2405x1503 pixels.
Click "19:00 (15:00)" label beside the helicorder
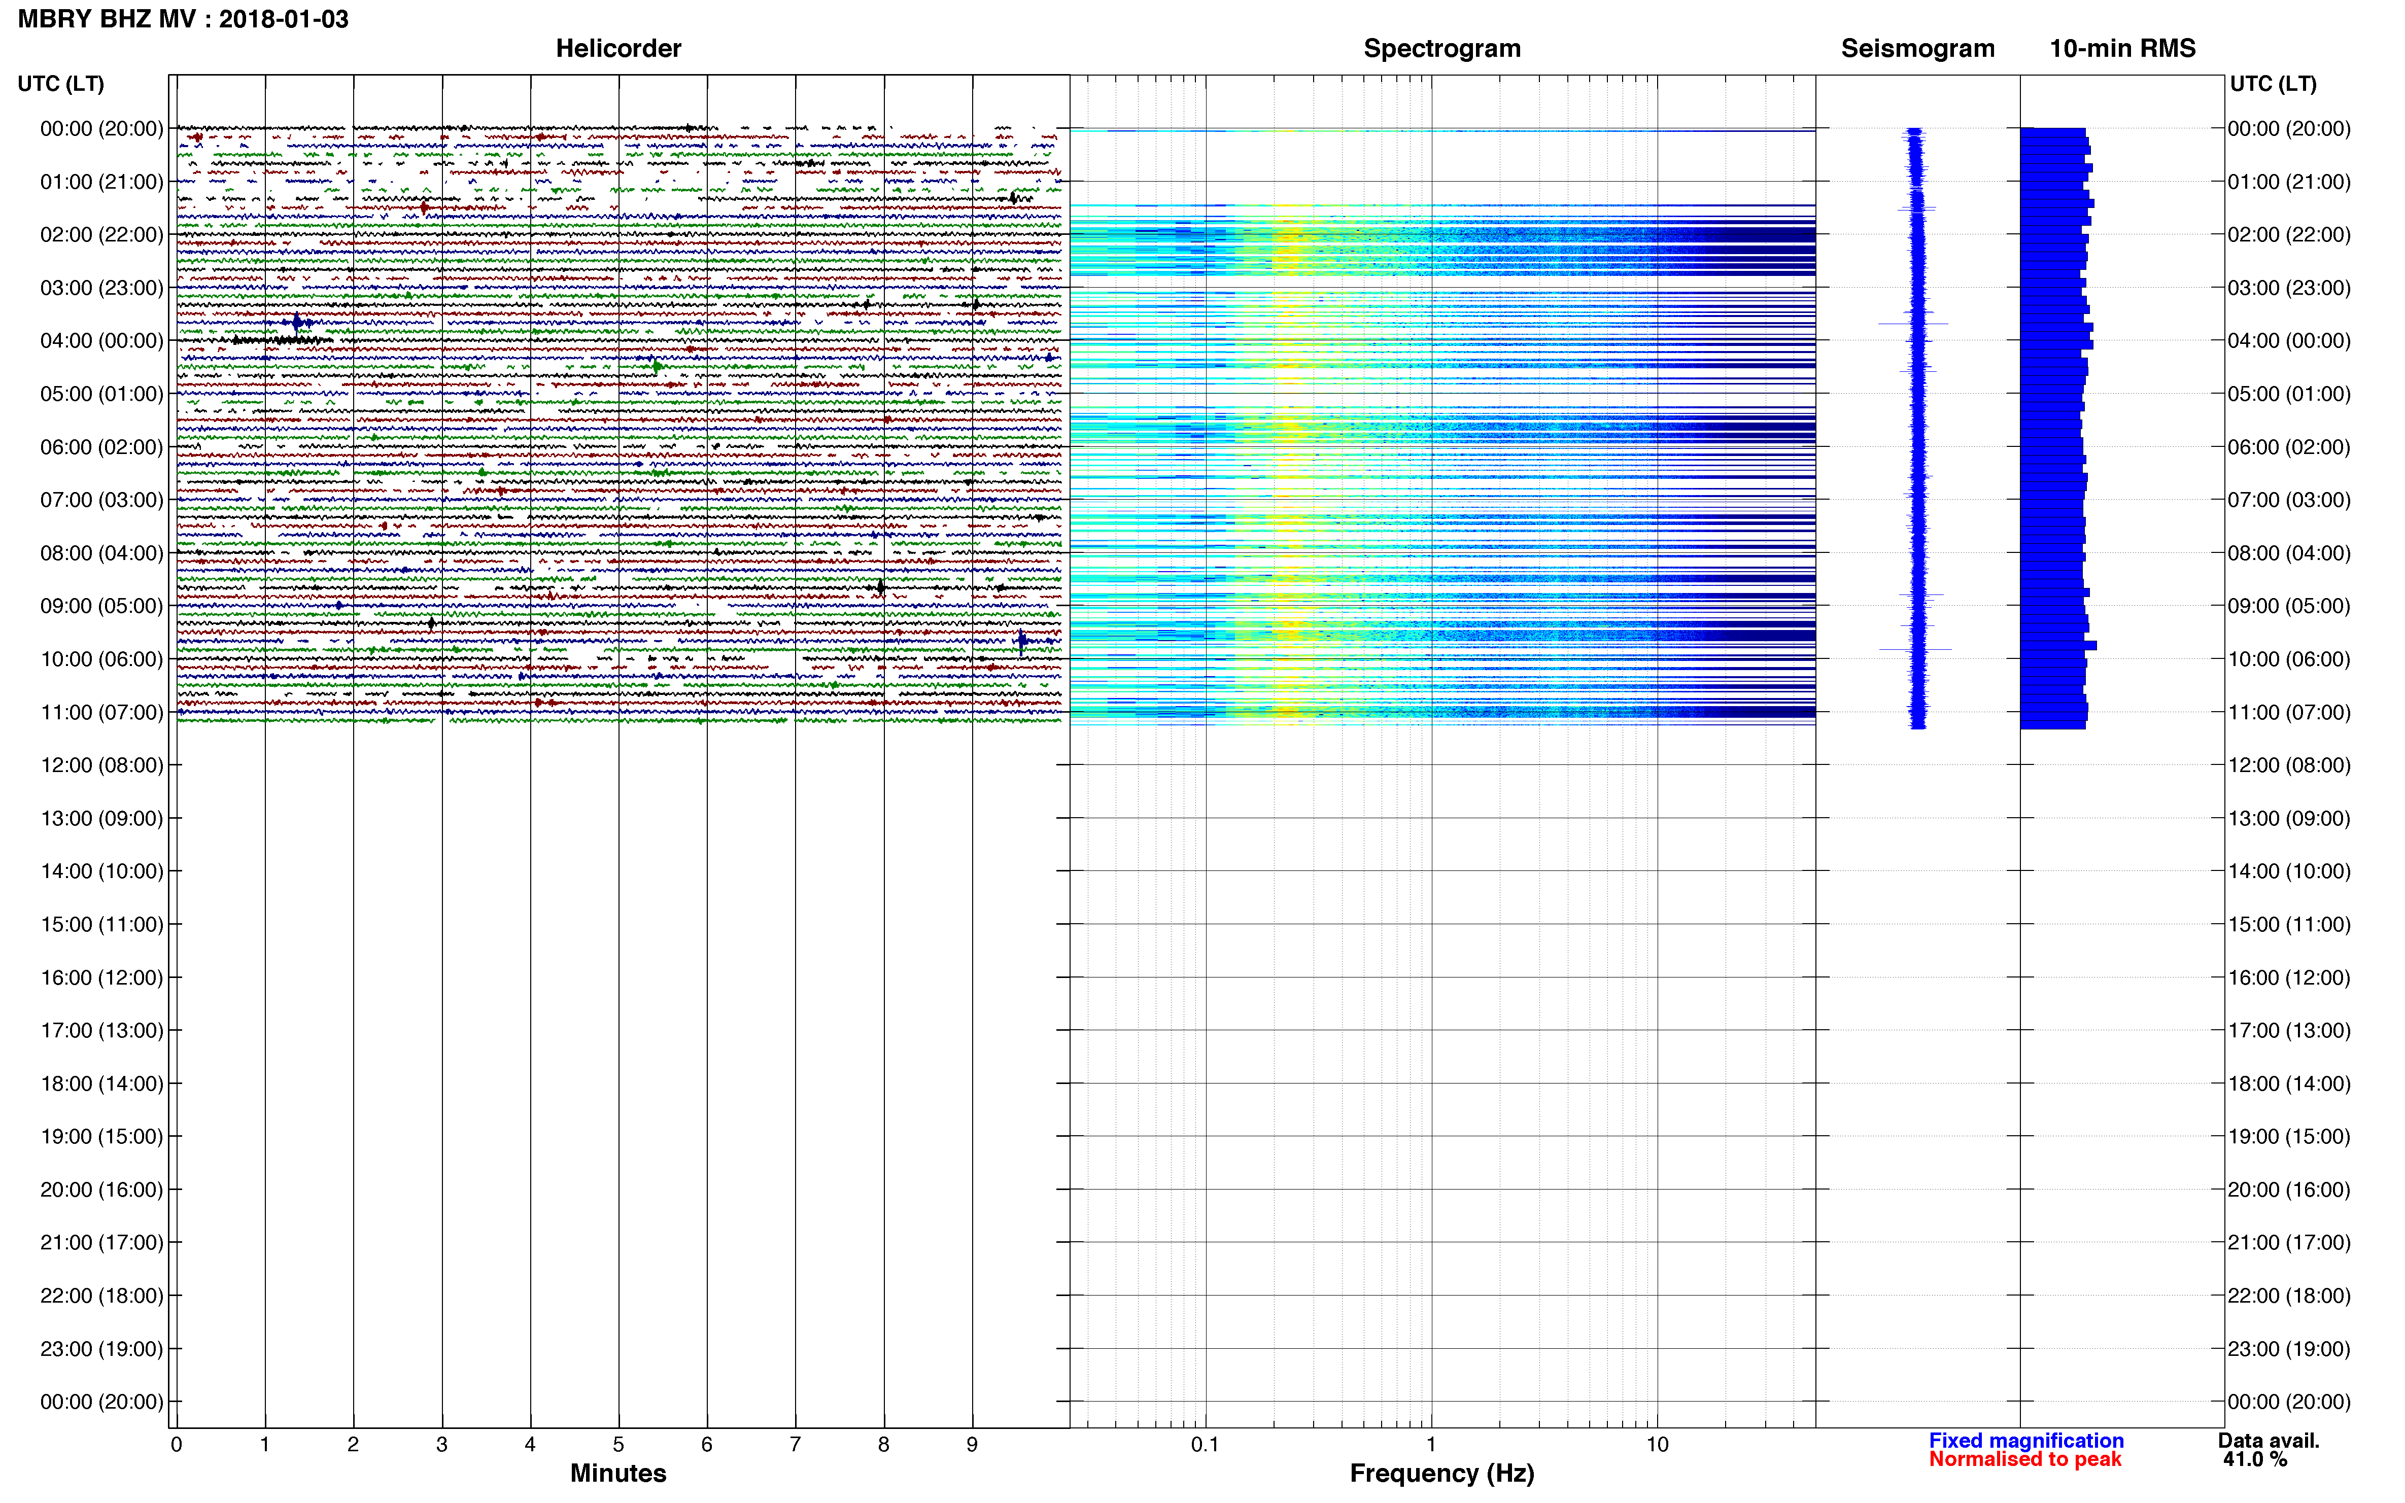point(101,1136)
